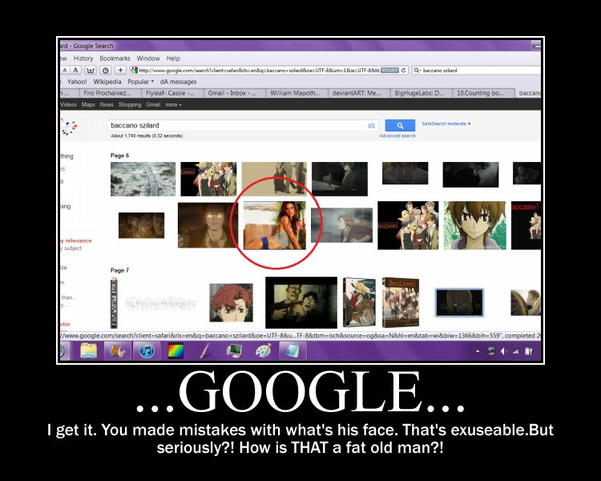Switch to the 'deviantART: Me...' tab
This screenshot has width=601, height=481.
[x=359, y=93]
